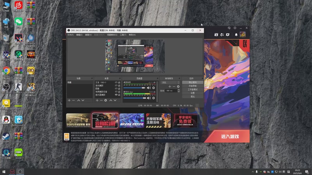Image resolution: width=312 pixels, height=175 pixels.
Task: Remove scene transition with minus icon
Action: (174, 86)
